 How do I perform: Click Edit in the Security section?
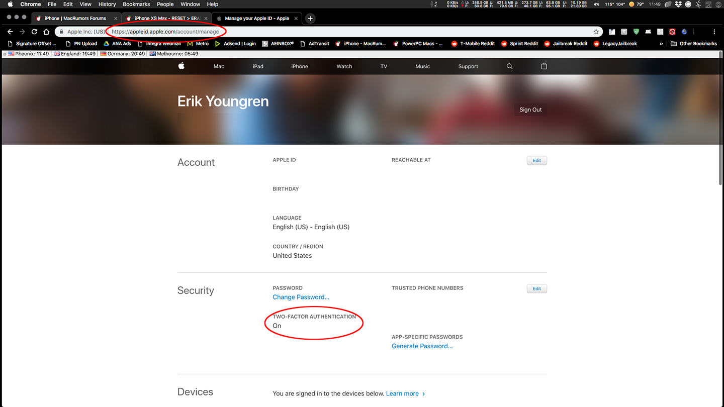pyautogui.click(x=537, y=289)
